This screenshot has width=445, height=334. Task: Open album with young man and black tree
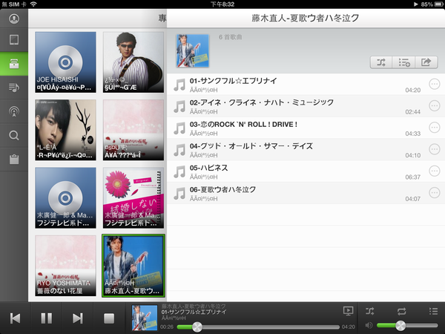pos(65,130)
